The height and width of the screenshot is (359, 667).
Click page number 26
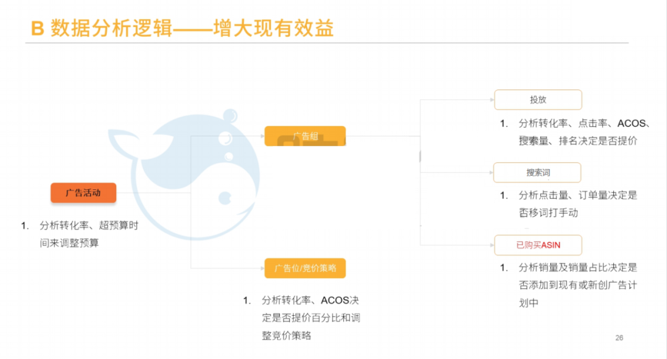(619, 337)
